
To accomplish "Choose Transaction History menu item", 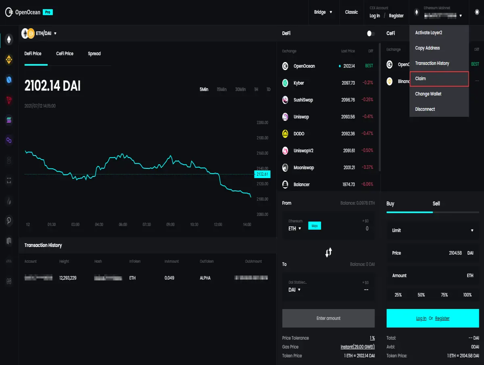I will [439, 63].
